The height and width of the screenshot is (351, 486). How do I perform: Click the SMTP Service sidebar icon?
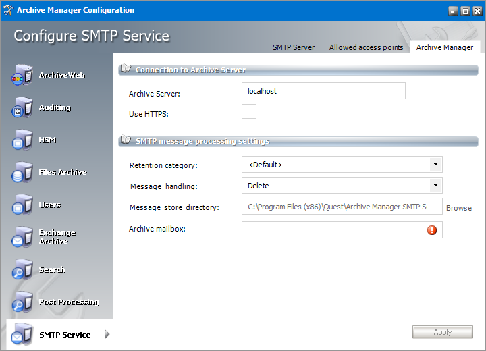pos(22,335)
